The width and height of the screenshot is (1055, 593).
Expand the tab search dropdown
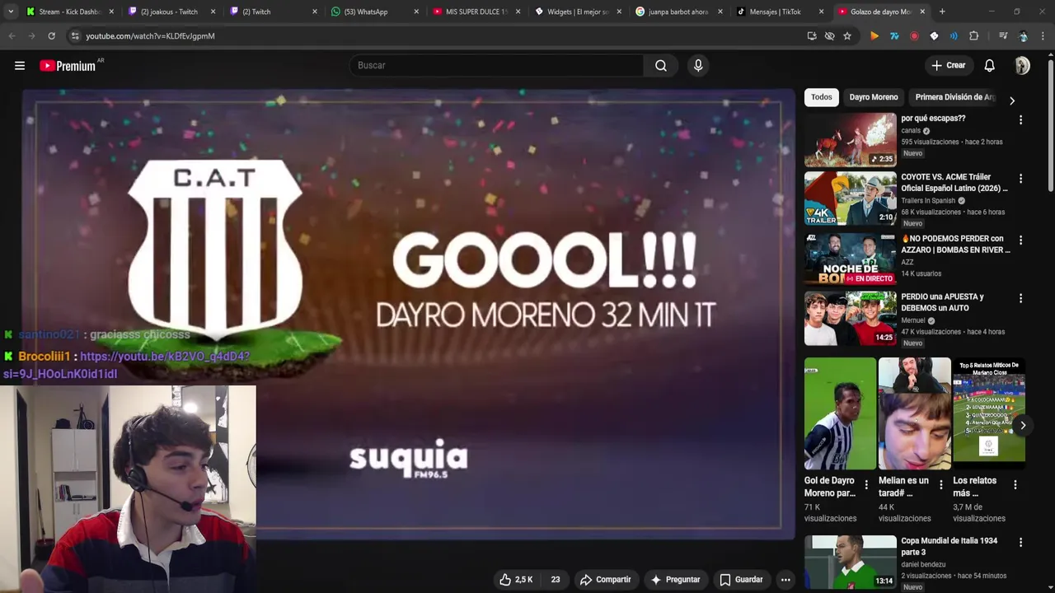11,12
